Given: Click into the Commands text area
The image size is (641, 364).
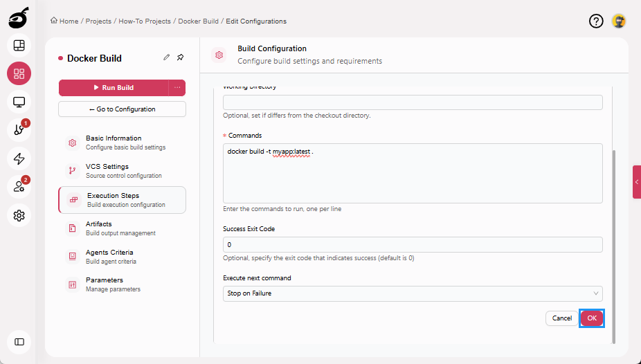Looking at the screenshot, I should point(413,173).
